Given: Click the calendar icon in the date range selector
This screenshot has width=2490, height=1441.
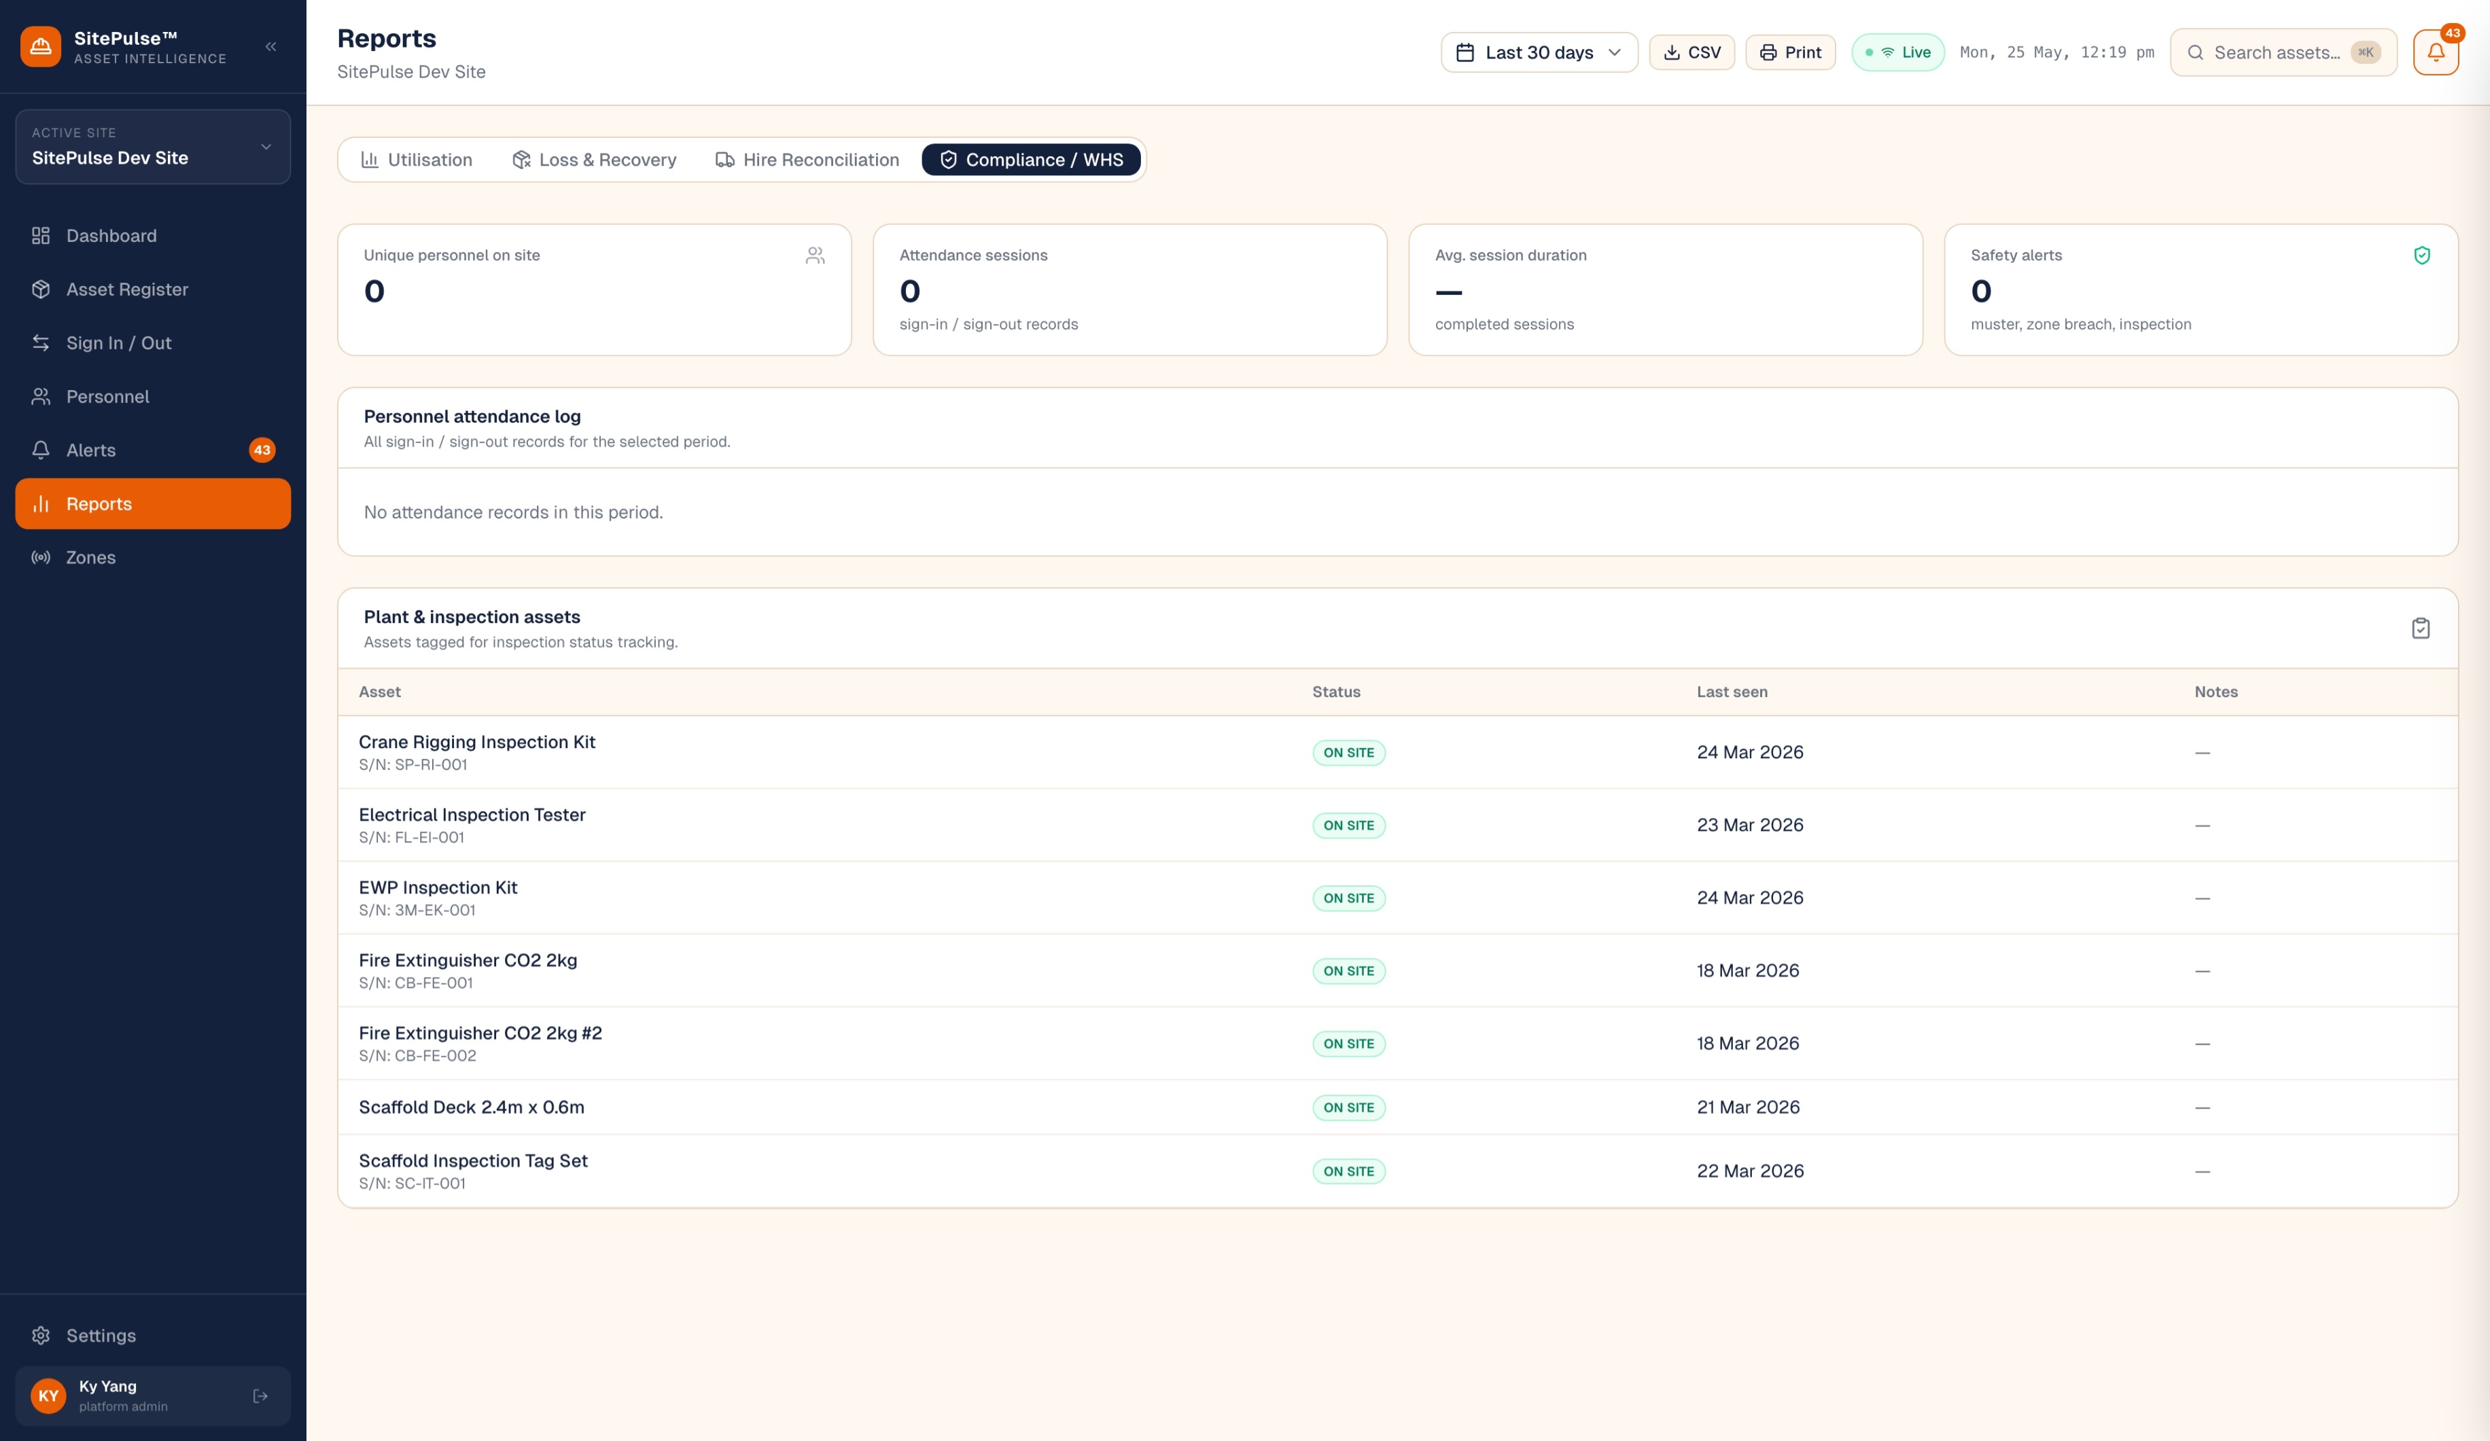Looking at the screenshot, I should point(1465,52).
